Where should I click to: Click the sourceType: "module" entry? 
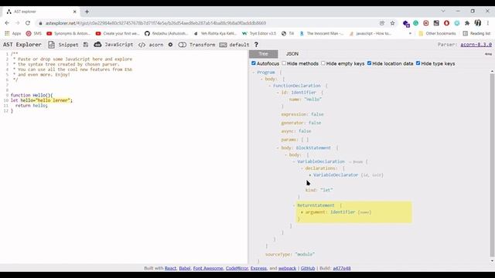coord(290,254)
